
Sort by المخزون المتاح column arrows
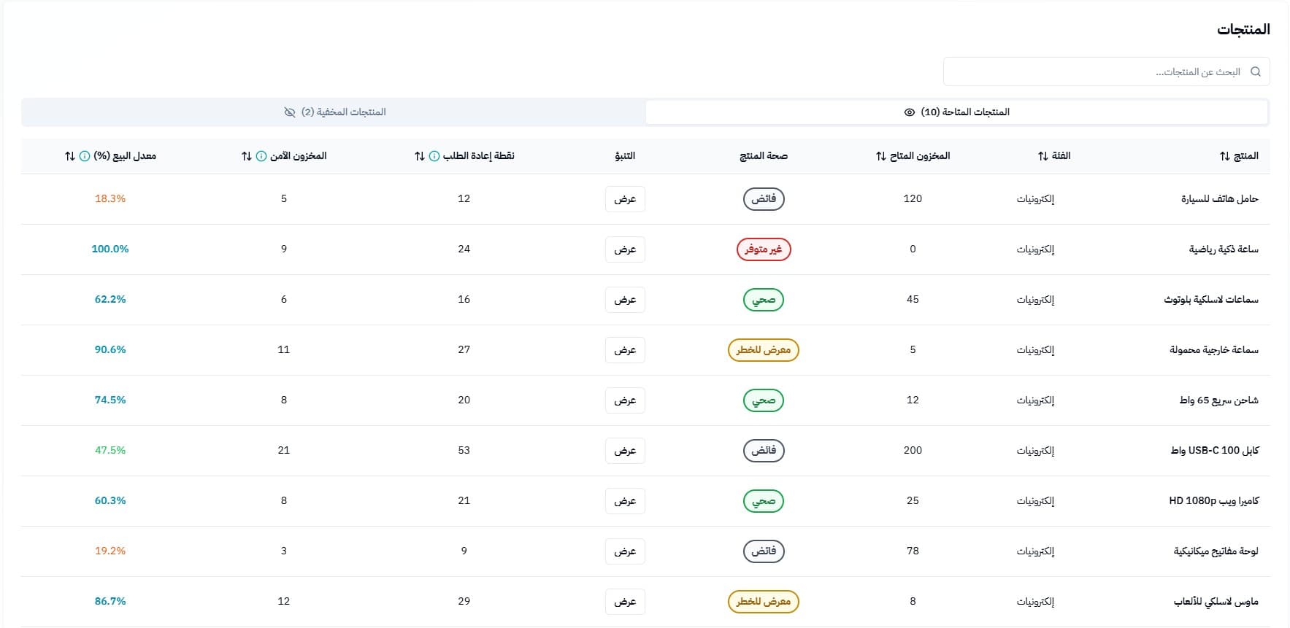(x=881, y=156)
